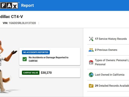Click the wrench service history icon
This screenshot has height=97, width=129.
[91, 39]
